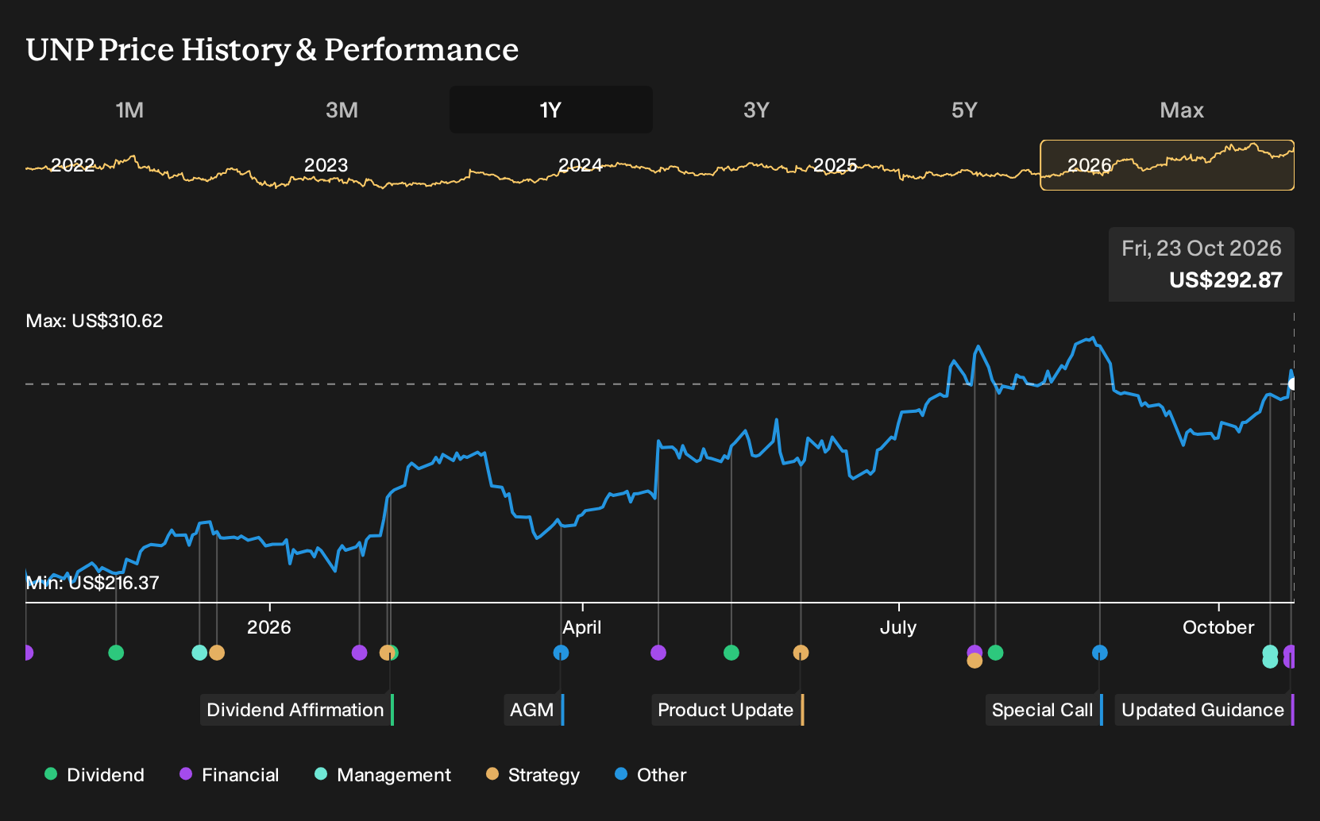Open the Product Update event label
This screenshot has width=1320, height=821.
coord(728,710)
